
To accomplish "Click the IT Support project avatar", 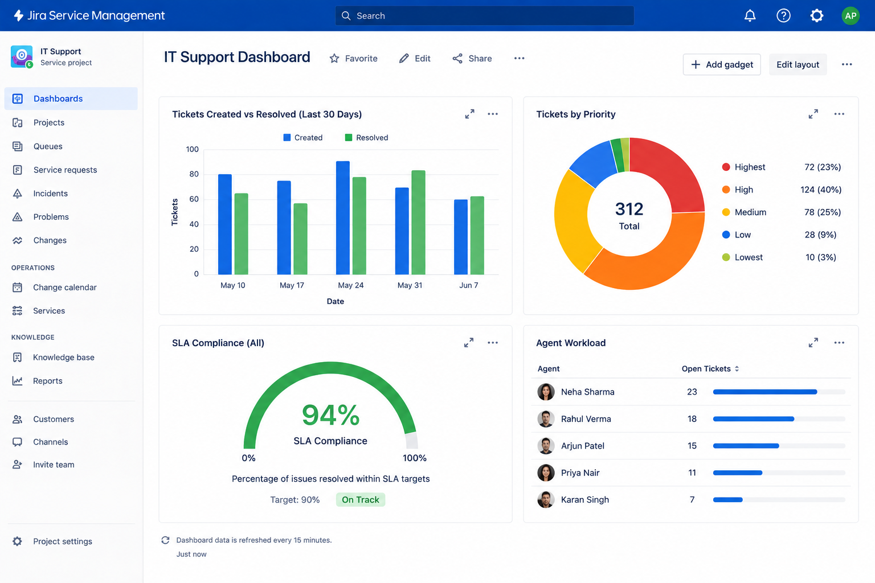I will (22, 57).
